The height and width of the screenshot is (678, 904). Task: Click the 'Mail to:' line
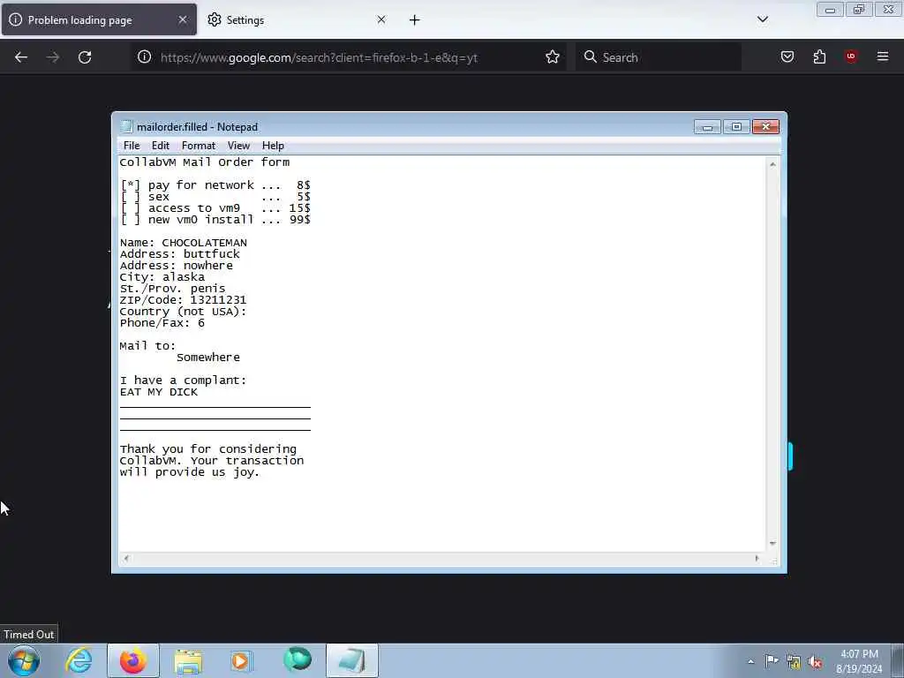pyautogui.click(x=147, y=346)
